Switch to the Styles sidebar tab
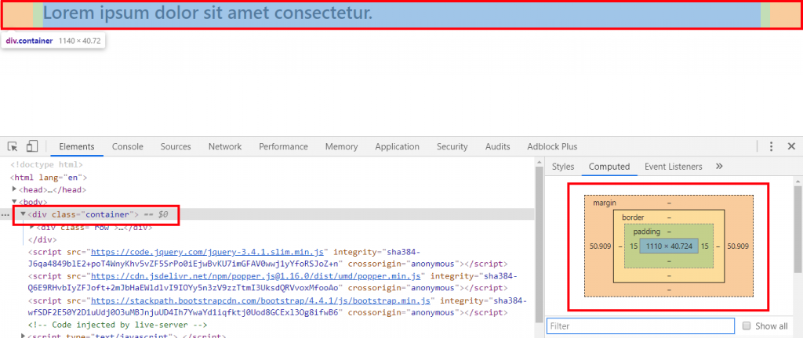This screenshot has height=338, width=803. (x=563, y=167)
